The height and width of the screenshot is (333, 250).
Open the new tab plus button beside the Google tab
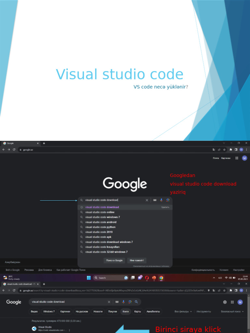click(x=44, y=143)
